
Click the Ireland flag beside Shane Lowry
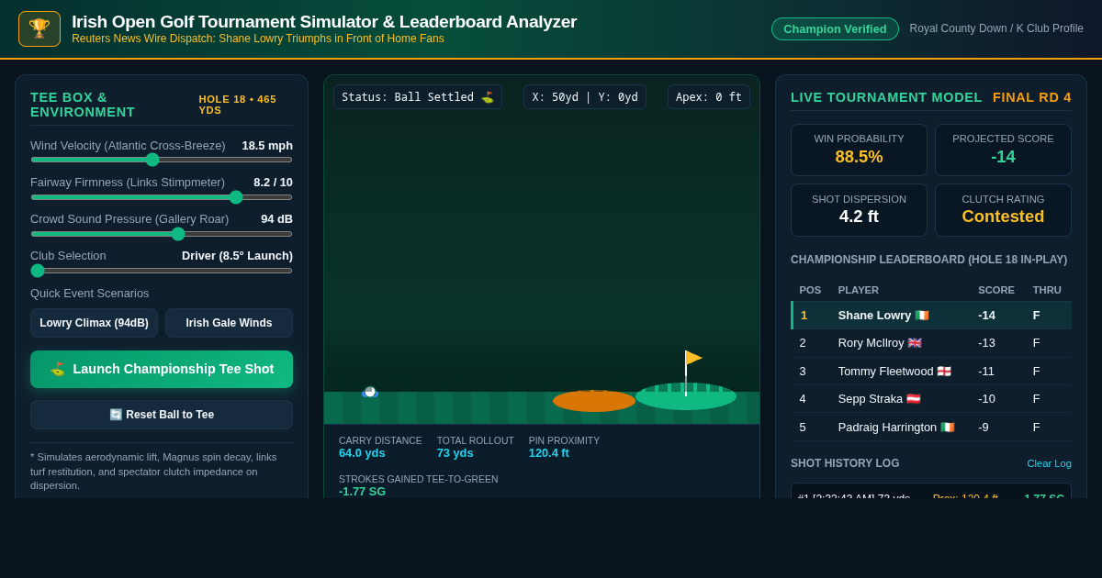922,316
